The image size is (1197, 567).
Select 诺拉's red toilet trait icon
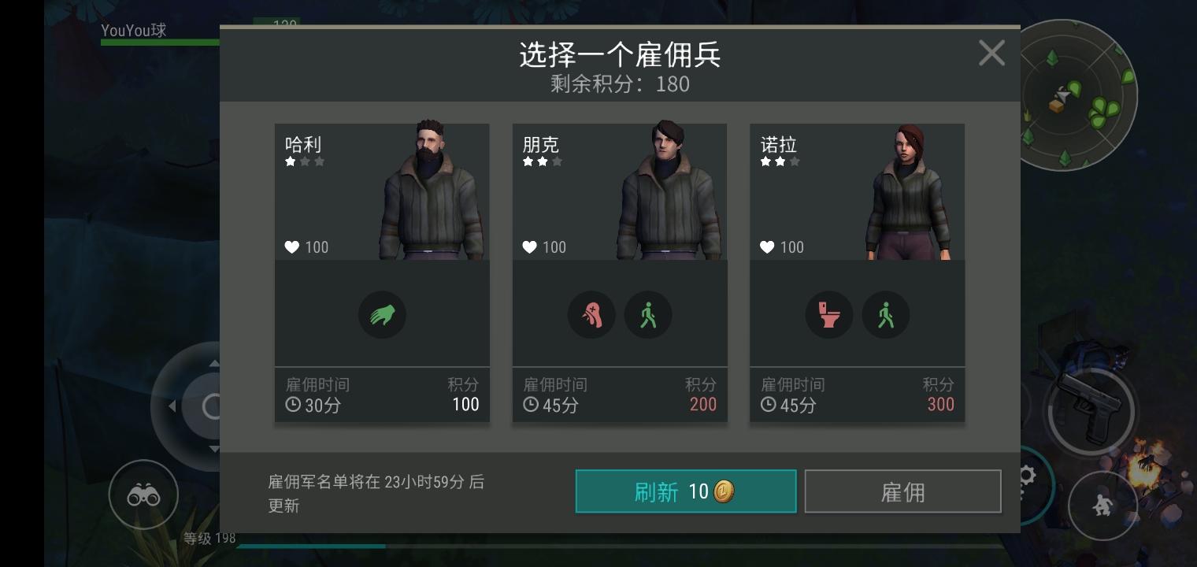[829, 315]
